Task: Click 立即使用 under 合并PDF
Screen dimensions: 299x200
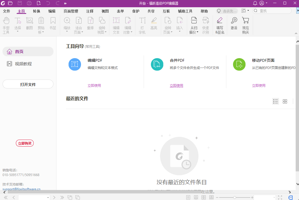Action: pos(176,85)
